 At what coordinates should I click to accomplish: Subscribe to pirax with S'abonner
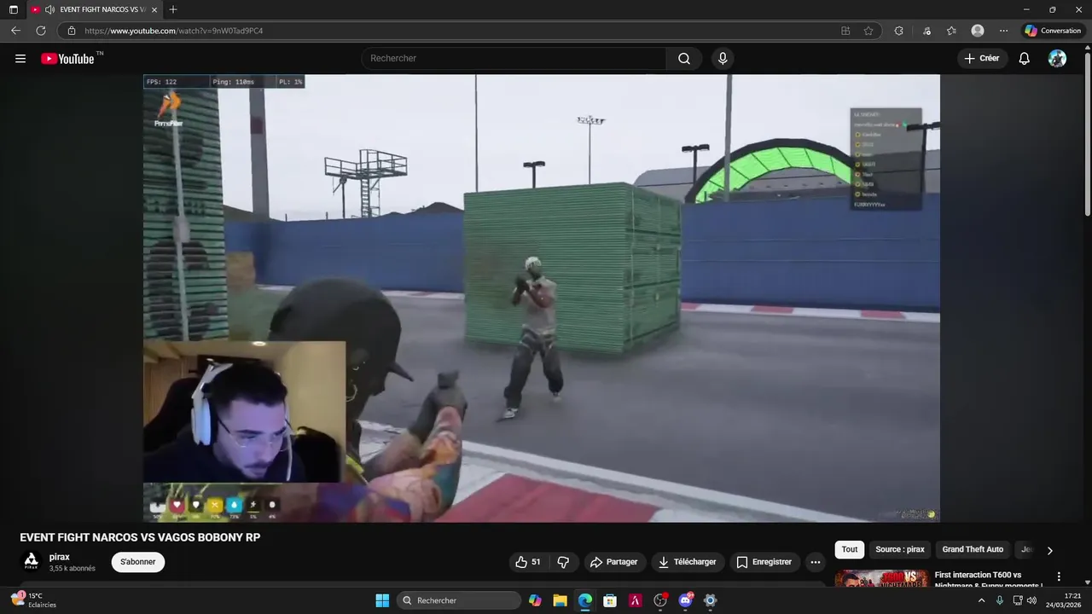pyautogui.click(x=138, y=562)
